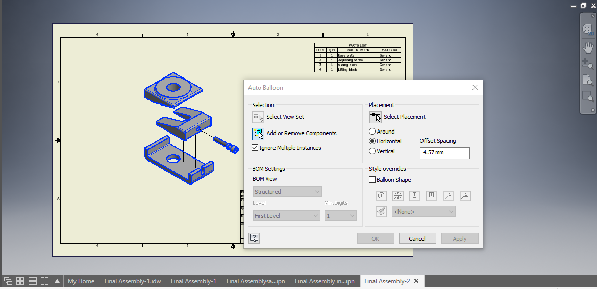Click the Select View Set icon
Screen dimensions: 597x289
click(x=258, y=117)
